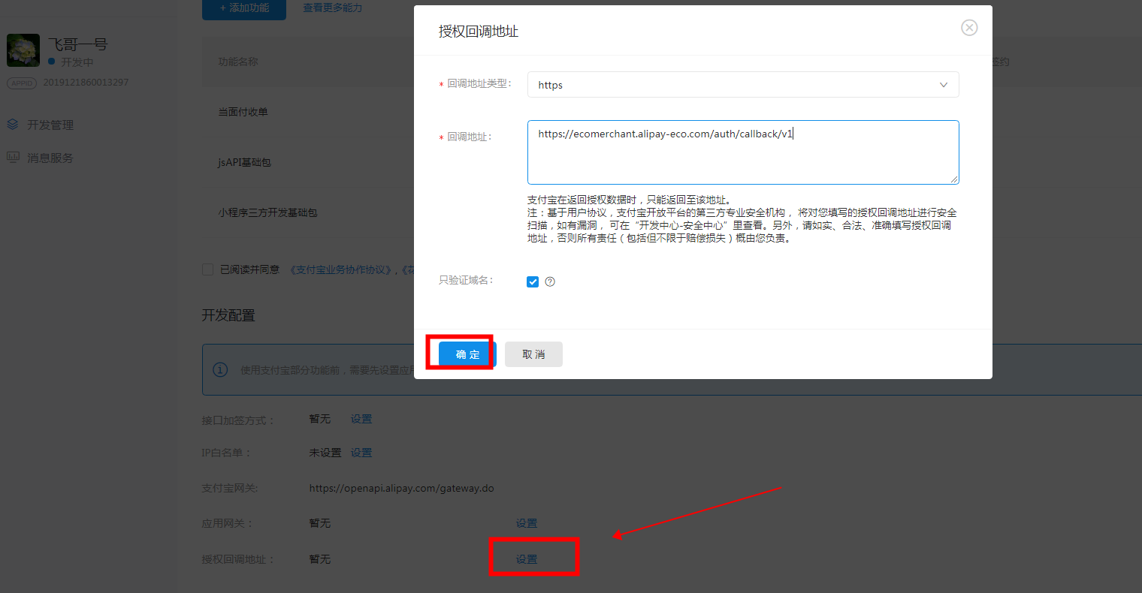
Task: Click 设置 for 应用网关
Action: point(527,523)
